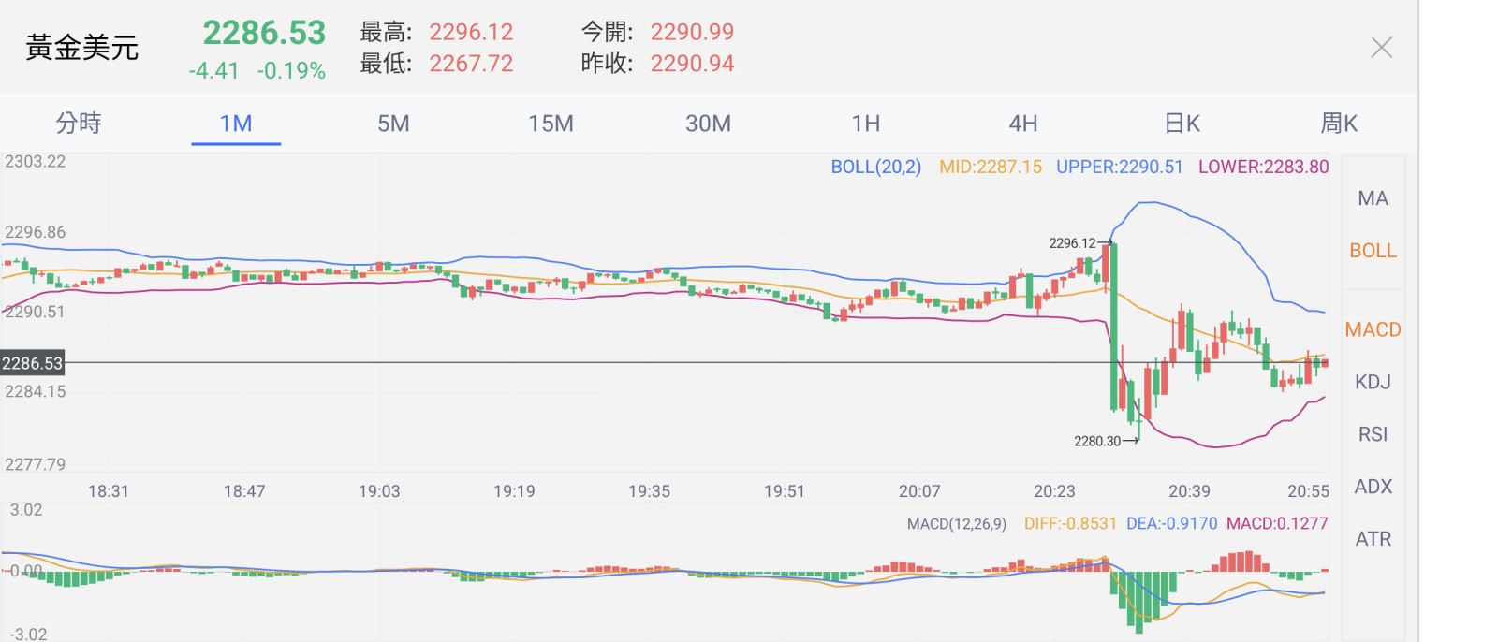The width and height of the screenshot is (1498, 642).
Task: Show the RSI indicator
Action: pyautogui.click(x=1373, y=434)
